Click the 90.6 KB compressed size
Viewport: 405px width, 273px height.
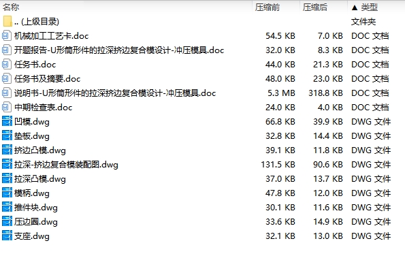pos(328,165)
